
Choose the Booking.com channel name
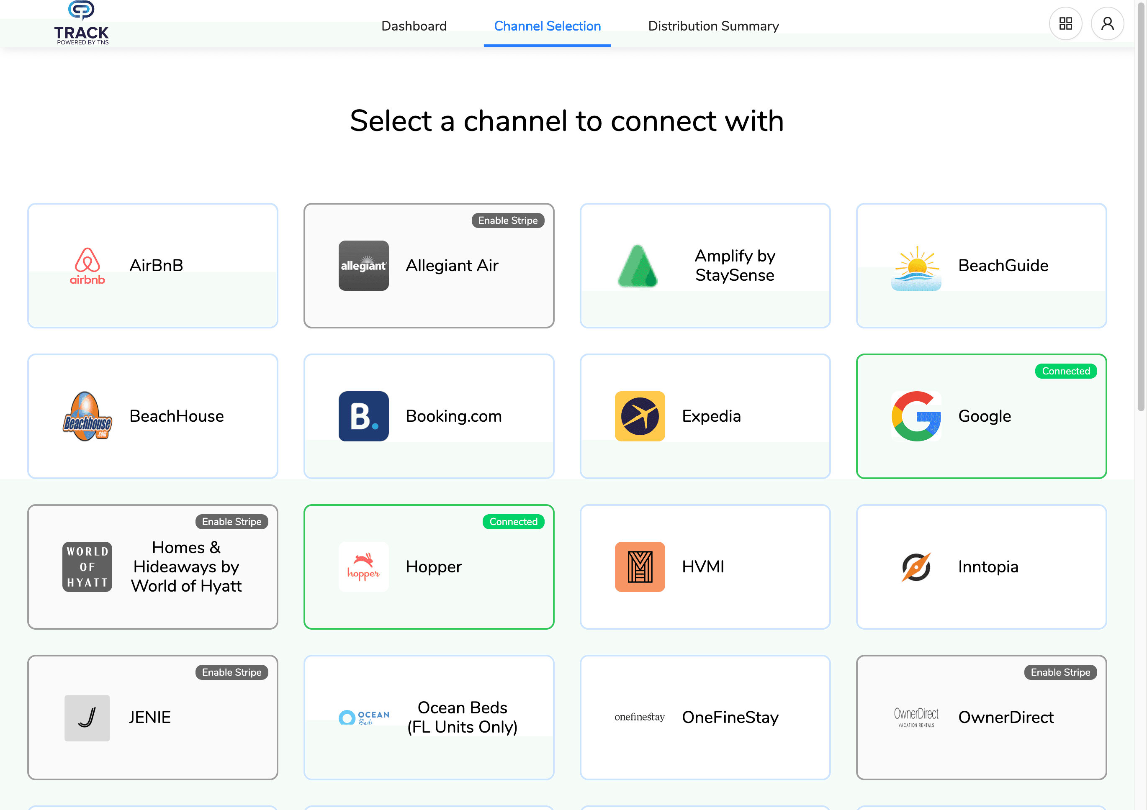(454, 416)
